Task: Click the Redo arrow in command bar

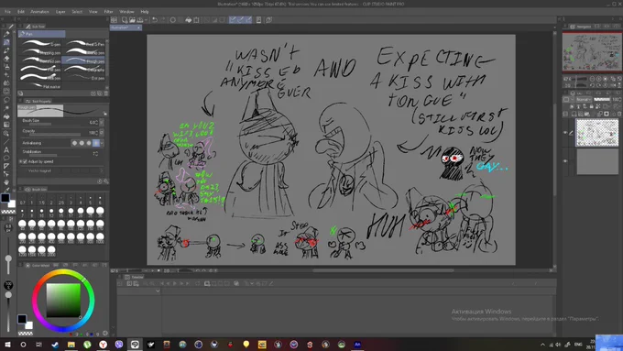Action: 163,20
